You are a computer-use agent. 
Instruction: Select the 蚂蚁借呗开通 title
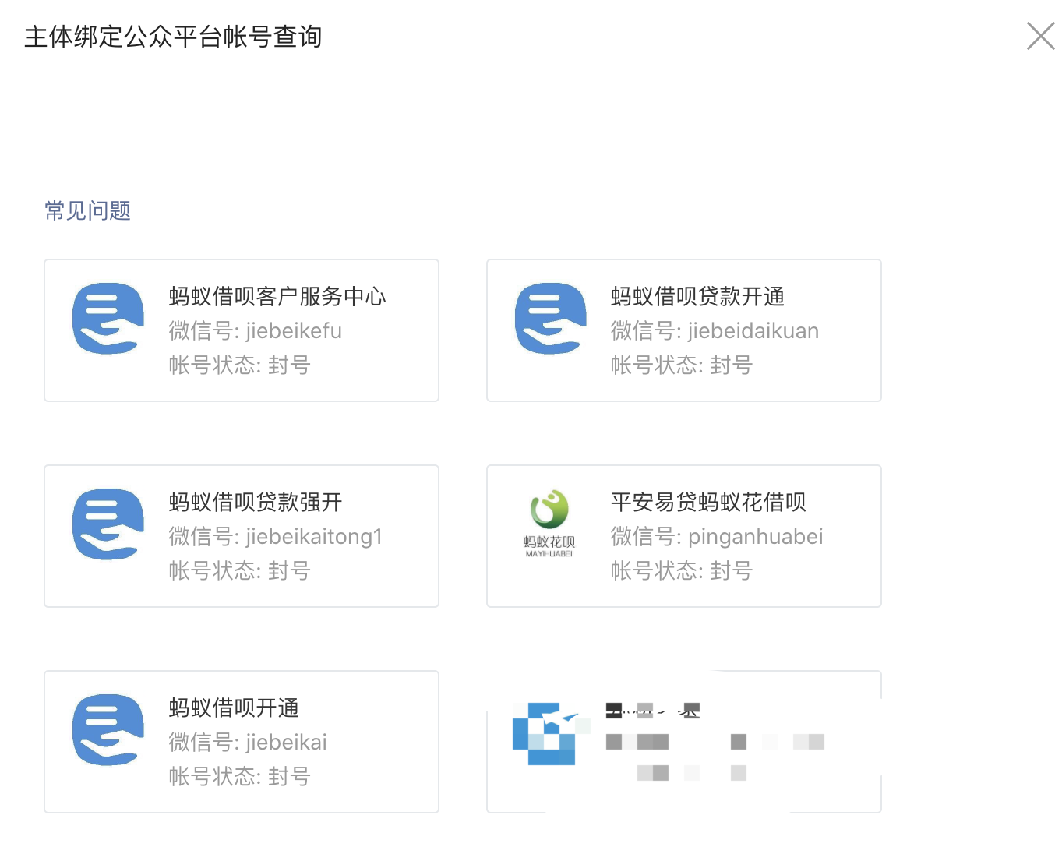click(234, 708)
